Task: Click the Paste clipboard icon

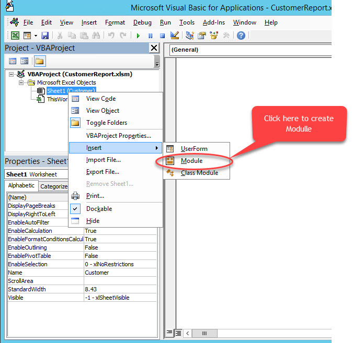Action: click(x=84, y=36)
